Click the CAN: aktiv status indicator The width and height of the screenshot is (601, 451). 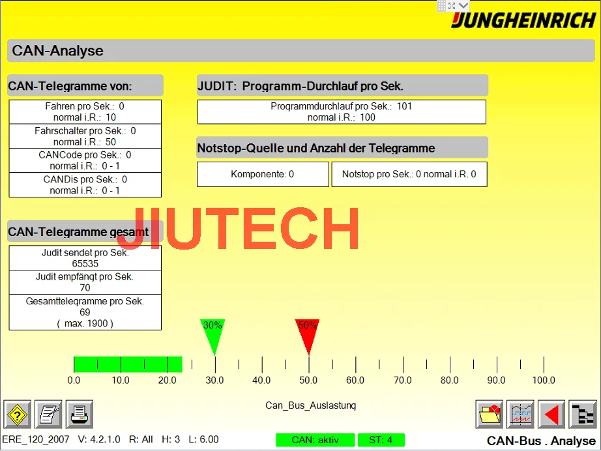point(315,440)
